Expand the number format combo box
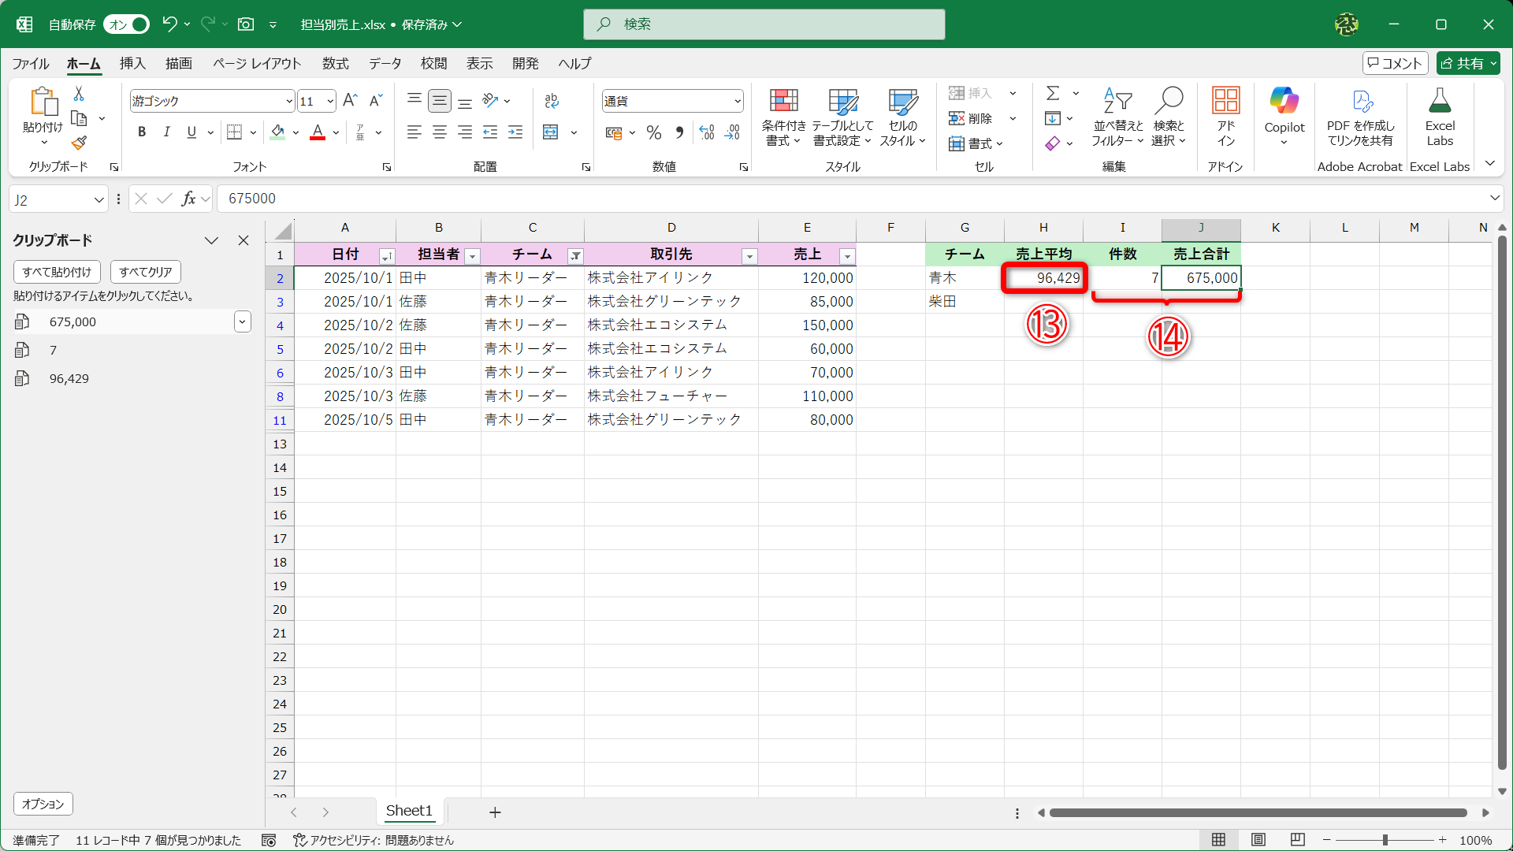 tap(738, 101)
